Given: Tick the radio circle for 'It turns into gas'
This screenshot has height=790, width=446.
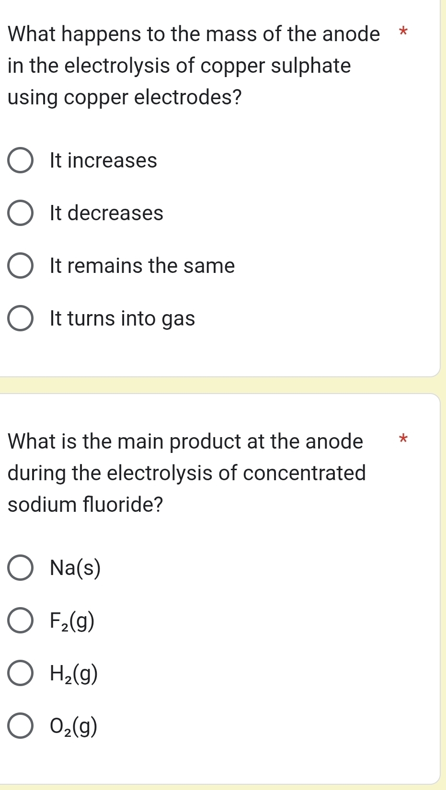Looking at the screenshot, I should click(21, 319).
